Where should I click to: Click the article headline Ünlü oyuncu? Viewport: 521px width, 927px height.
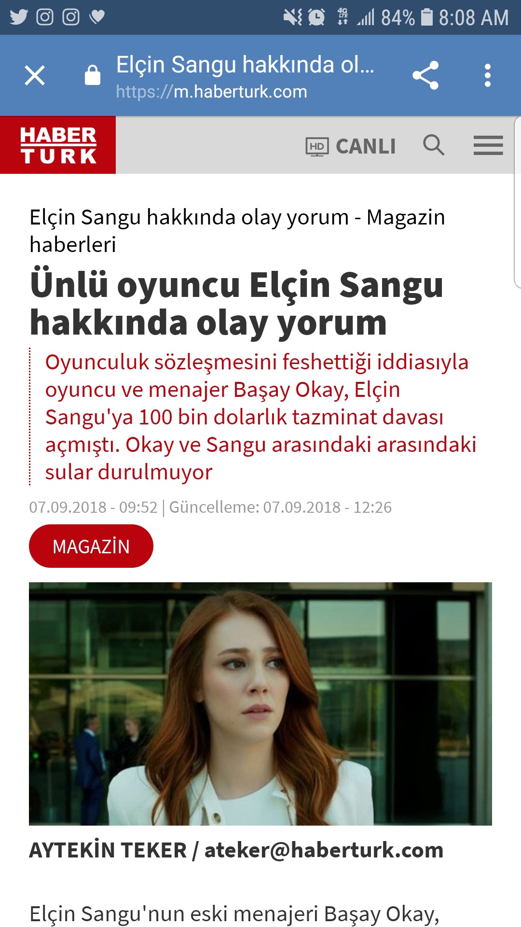[236, 304]
